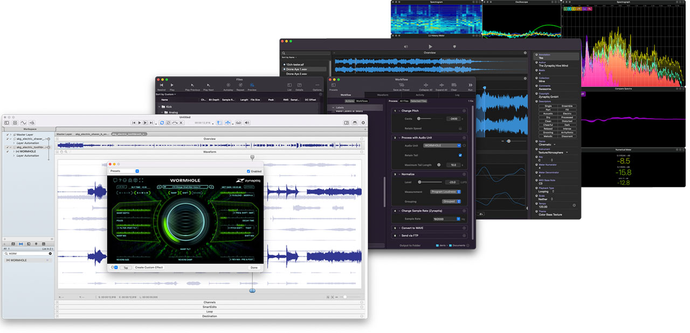Toggle the Master Layer checkmark
Image resolution: width=690 pixels, height=333 pixels.
(8, 135)
